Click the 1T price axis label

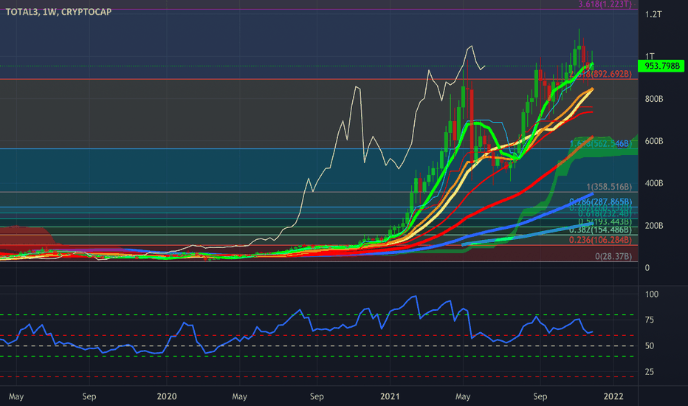point(650,56)
